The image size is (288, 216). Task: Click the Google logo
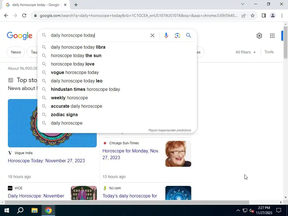click(x=19, y=36)
